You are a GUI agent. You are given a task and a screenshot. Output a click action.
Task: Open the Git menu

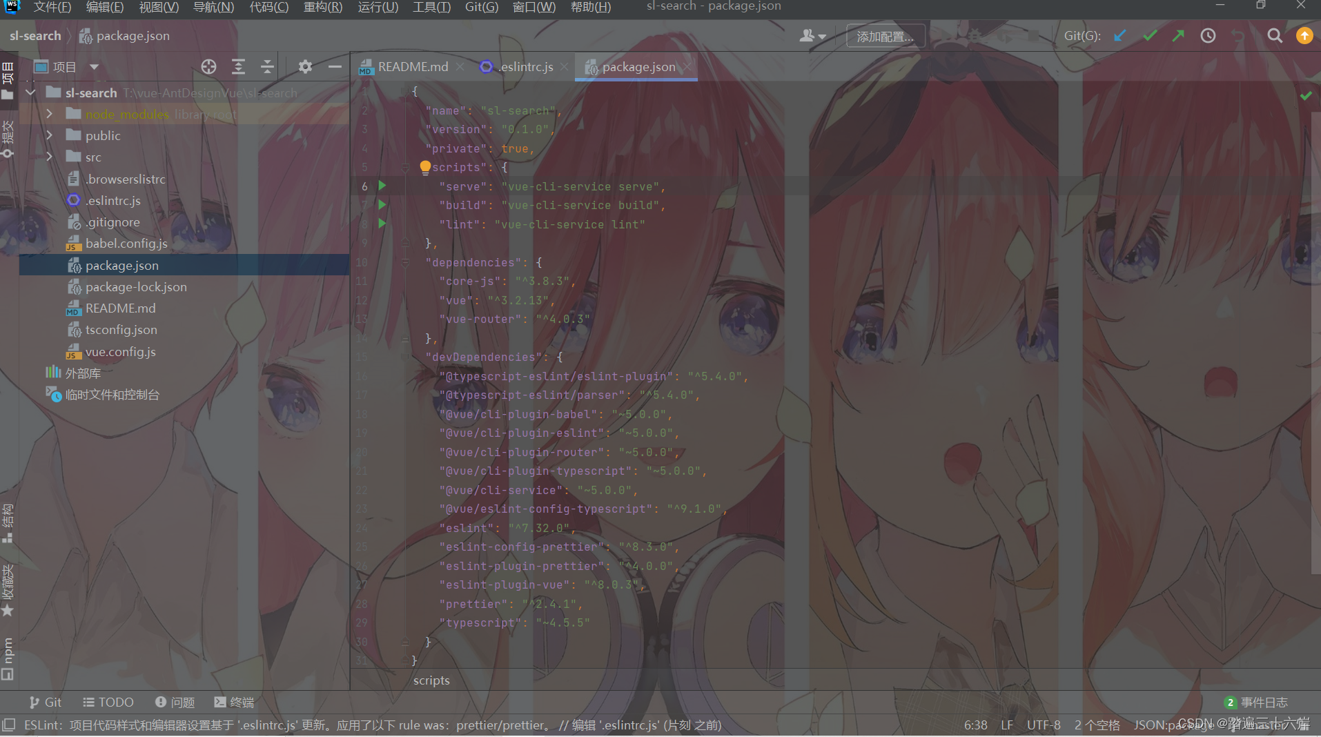click(x=482, y=7)
